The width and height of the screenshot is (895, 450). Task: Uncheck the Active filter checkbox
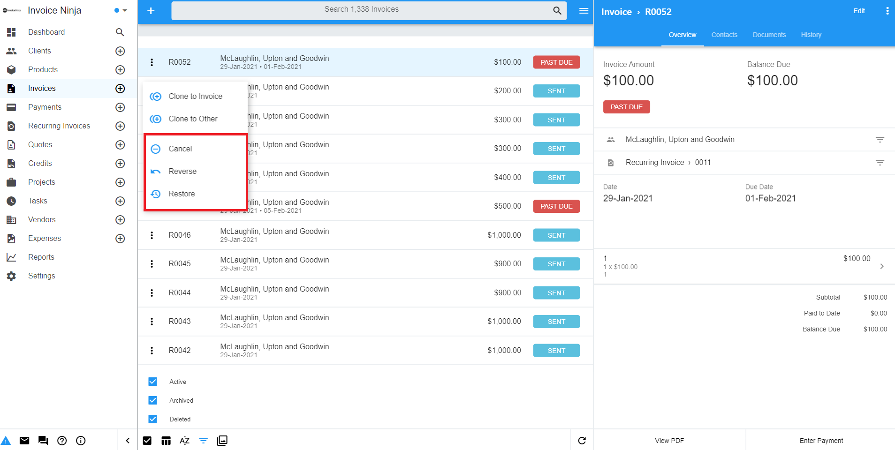[152, 381]
